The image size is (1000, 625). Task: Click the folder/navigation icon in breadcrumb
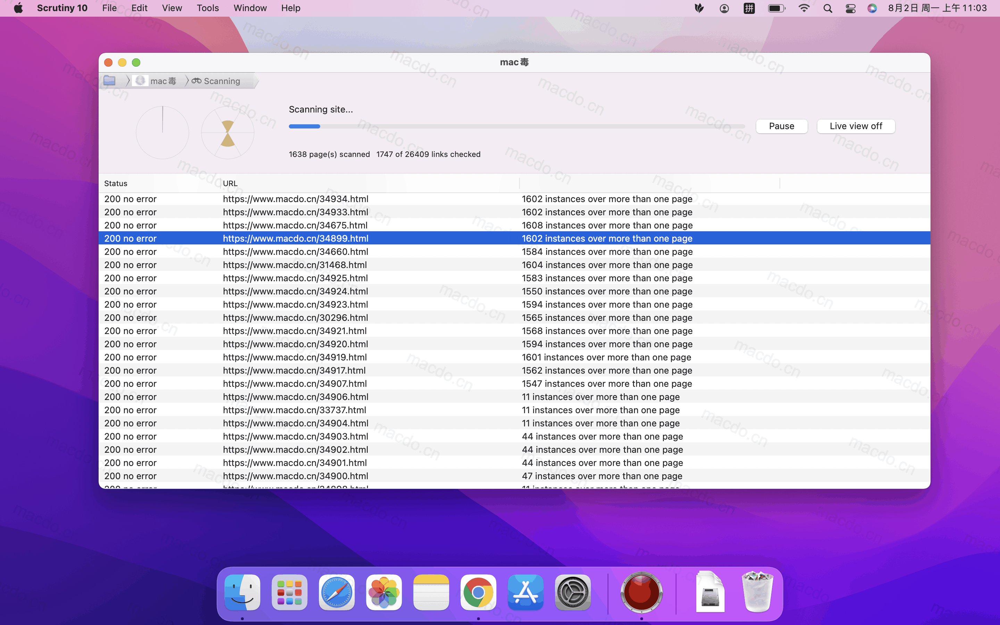[110, 80]
